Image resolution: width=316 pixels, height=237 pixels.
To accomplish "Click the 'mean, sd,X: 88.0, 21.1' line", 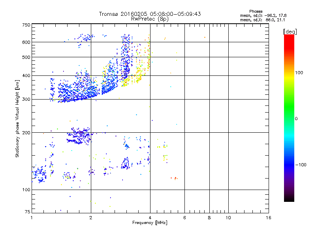I will pos(263,20).
